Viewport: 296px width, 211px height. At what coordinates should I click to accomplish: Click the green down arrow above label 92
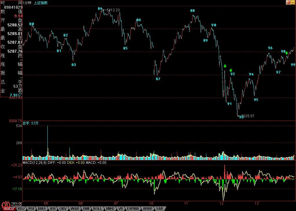pos(231,70)
